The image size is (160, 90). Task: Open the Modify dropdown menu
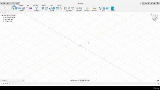tap(52, 10)
